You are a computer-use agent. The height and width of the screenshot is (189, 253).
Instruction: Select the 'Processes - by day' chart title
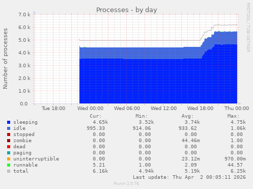pyautogui.click(x=127, y=10)
